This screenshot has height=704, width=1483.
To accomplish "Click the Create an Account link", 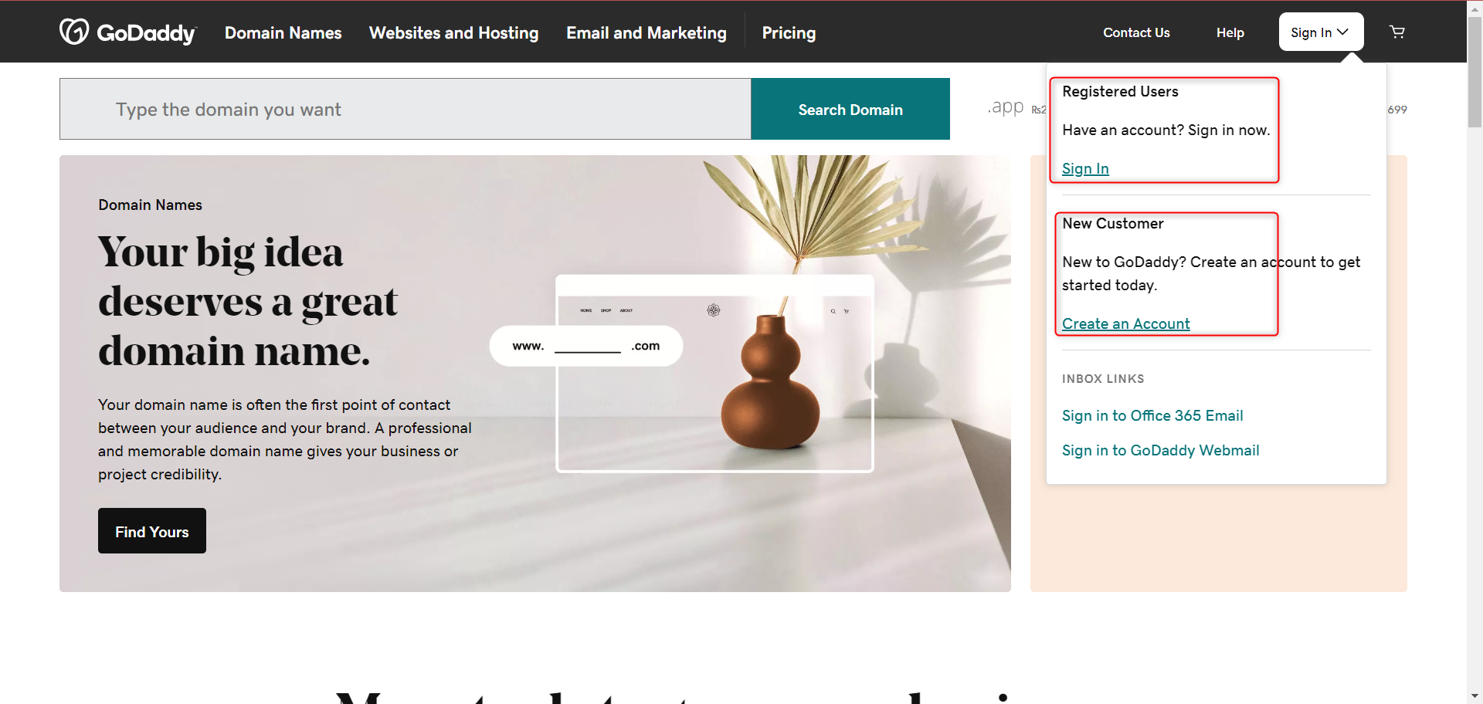I will pos(1125,323).
